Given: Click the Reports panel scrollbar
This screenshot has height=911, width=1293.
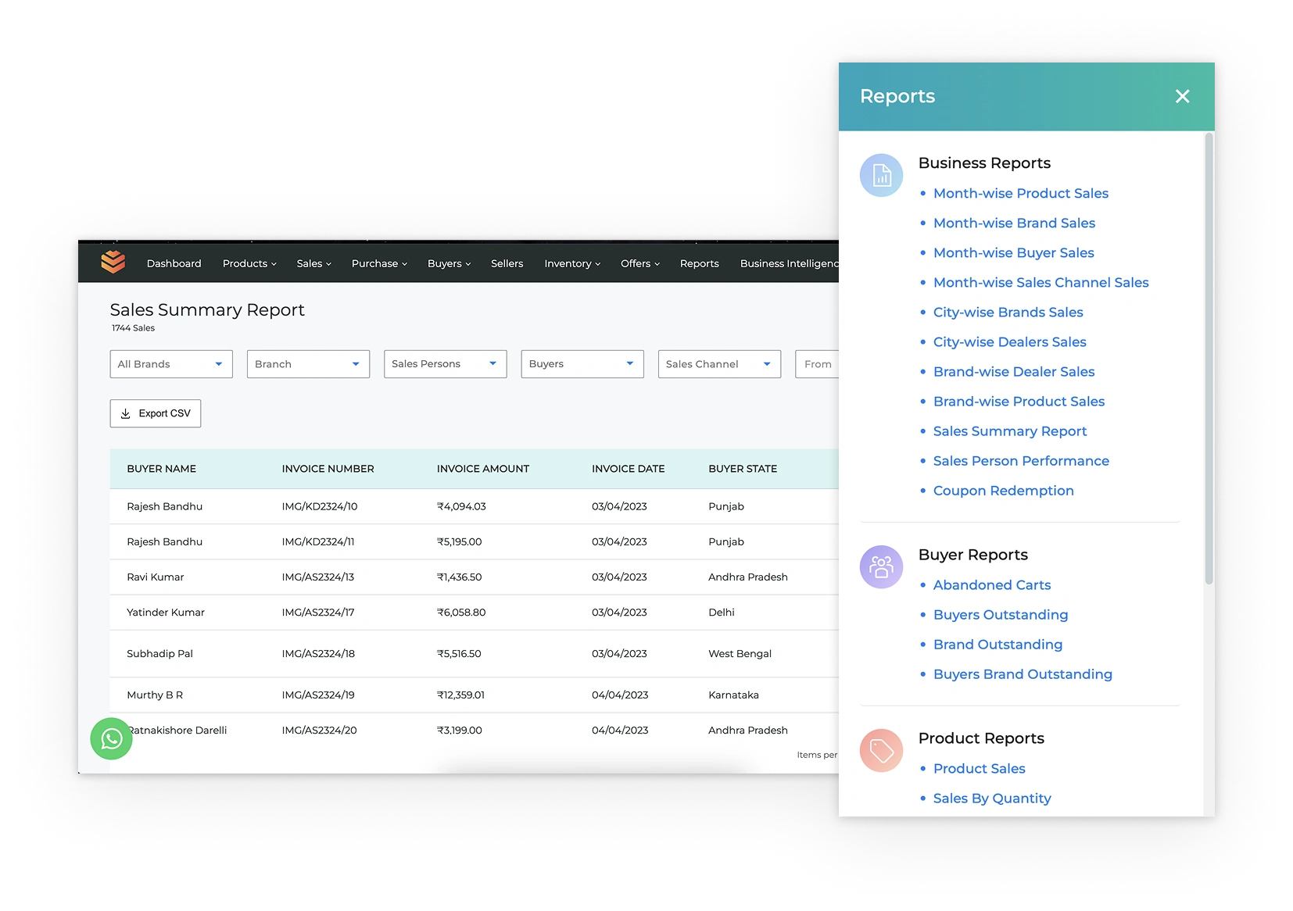Looking at the screenshot, I should tap(1209, 359).
